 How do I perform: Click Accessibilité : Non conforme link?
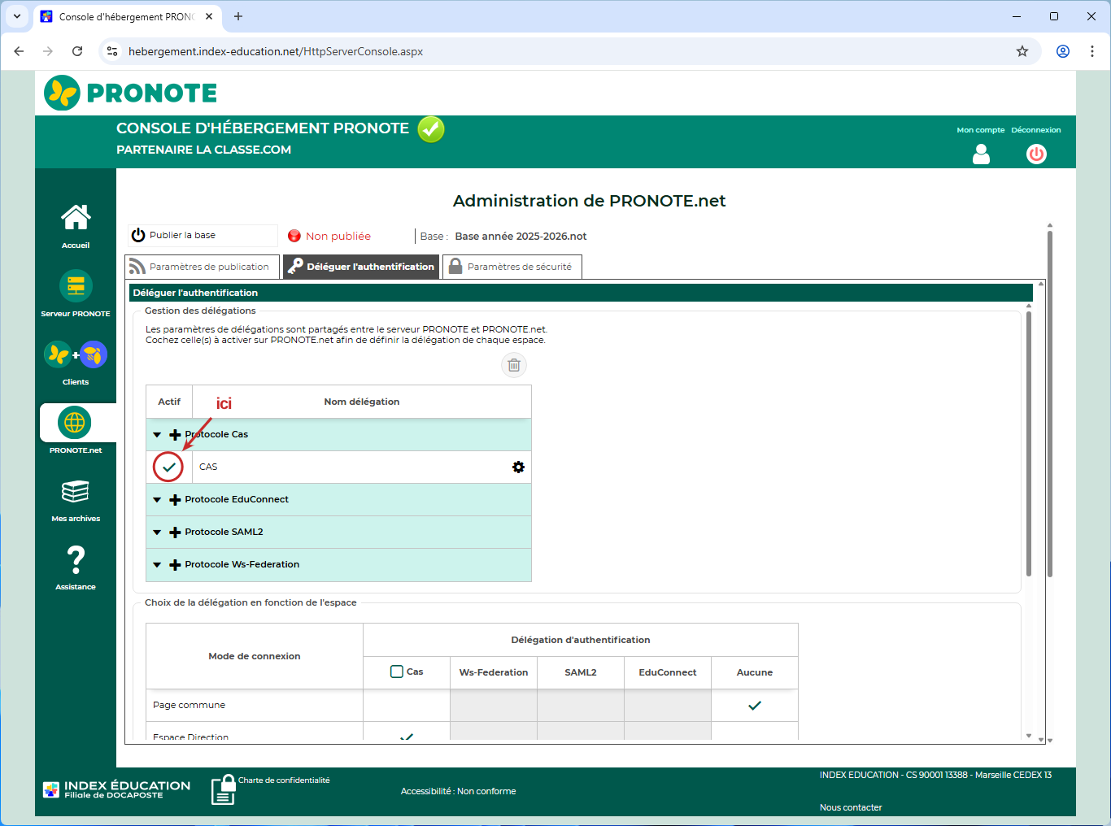click(458, 791)
